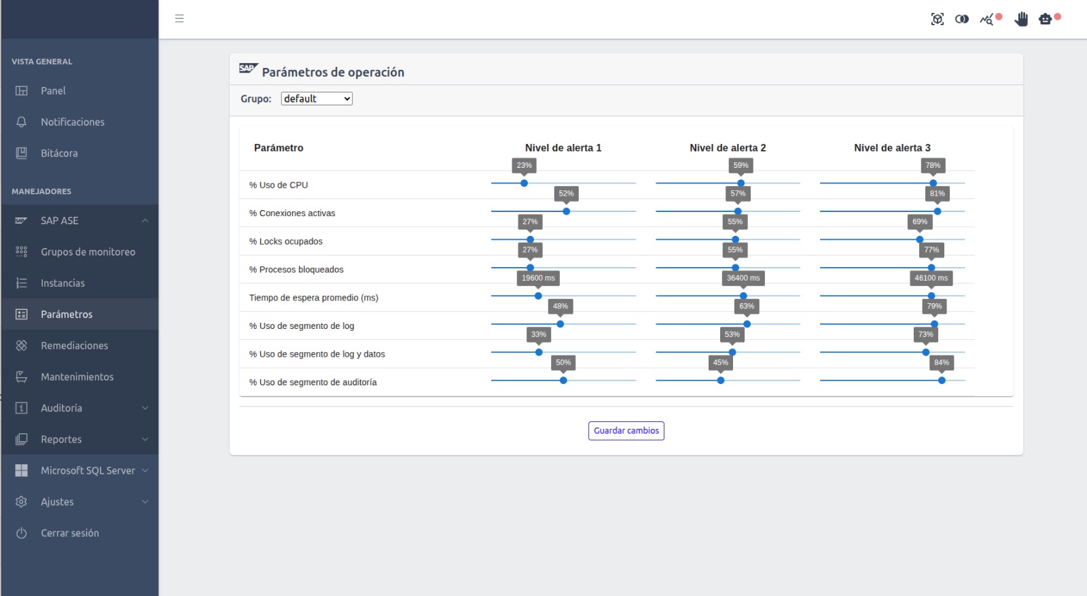1087x596 pixels.
Task: Expand the Auditoría submenu
Action: (x=145, y=408)
